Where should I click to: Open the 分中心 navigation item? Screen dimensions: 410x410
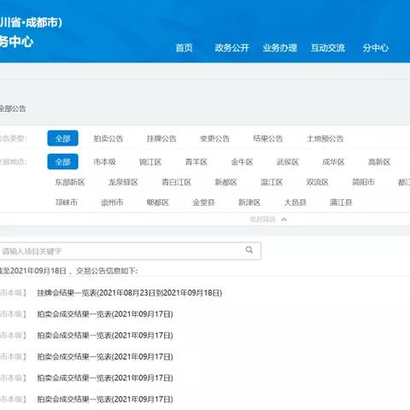click(x=376, y=48)
